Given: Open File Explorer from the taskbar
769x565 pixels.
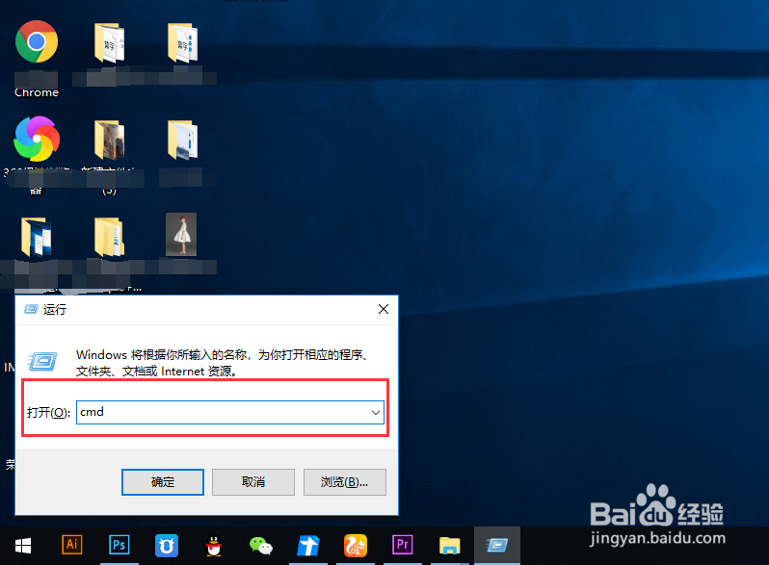Looking at the screenshot, I should pos(449,546).
